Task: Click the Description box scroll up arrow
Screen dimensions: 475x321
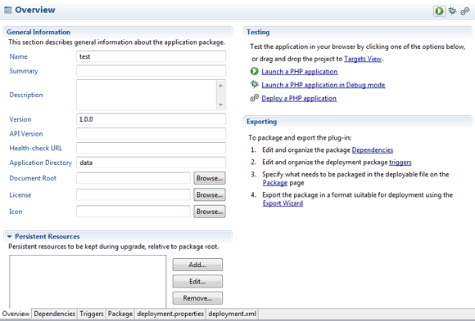Action: [x=220, y=86]
